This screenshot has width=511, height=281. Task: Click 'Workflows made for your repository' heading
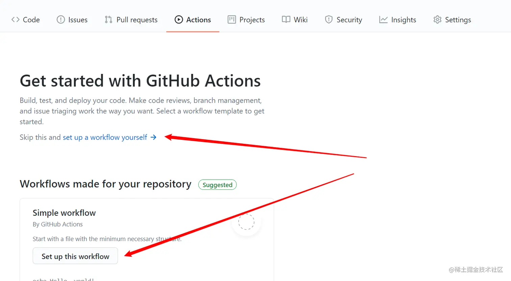(x=105, y=184)
